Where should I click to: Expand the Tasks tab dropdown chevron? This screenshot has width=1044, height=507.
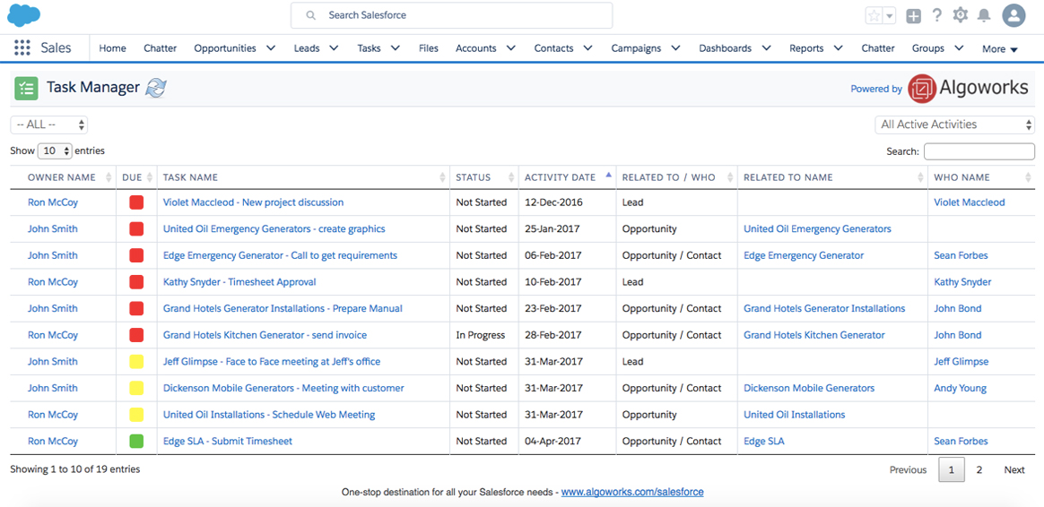pos(395,47)
